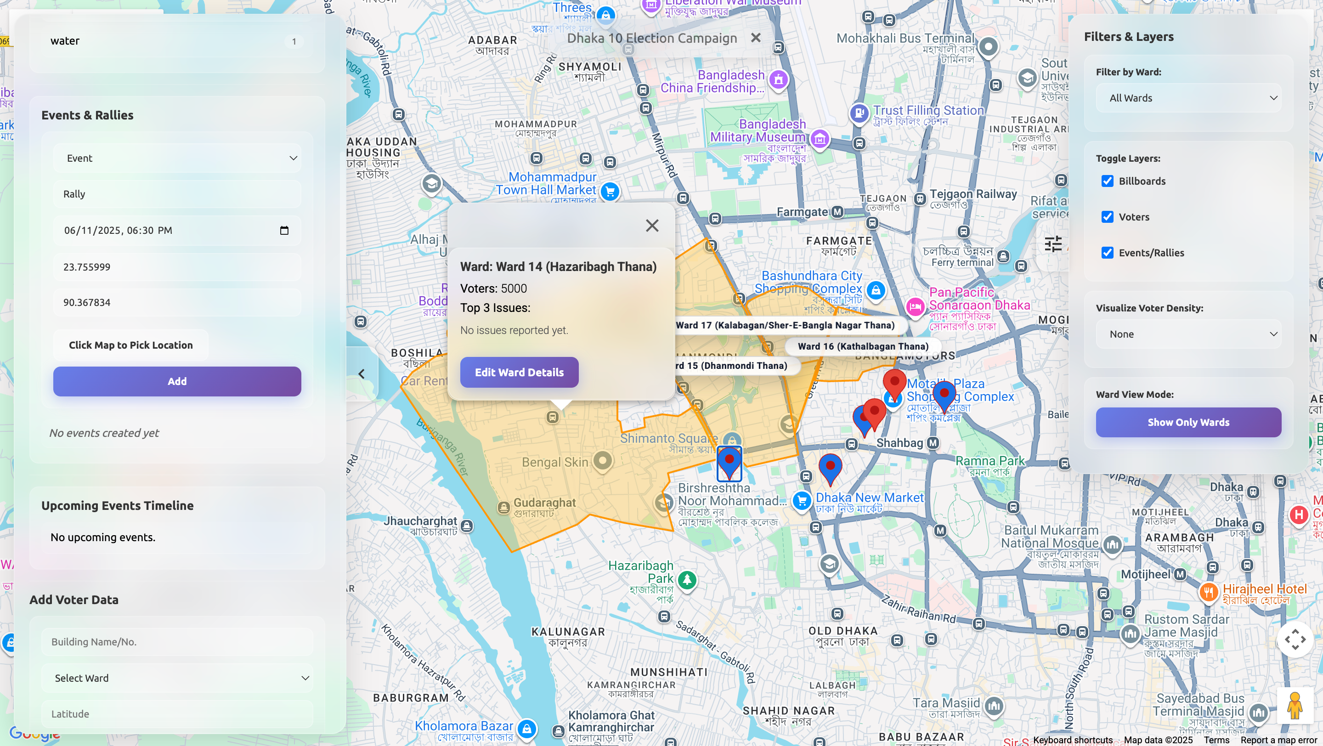Click the blue-outlined marker near Shimanto Square
This screenshot has width=1323, height=746.
[729, 462]
